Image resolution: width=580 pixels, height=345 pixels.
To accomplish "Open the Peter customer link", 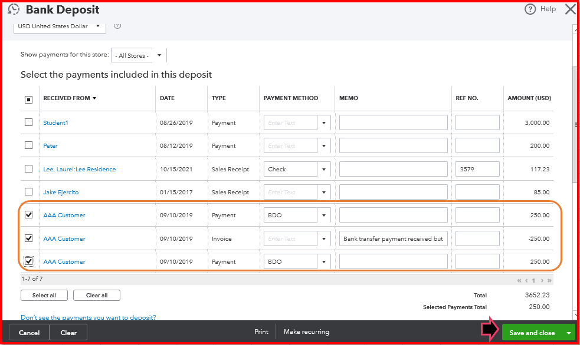I will point(50,146).
